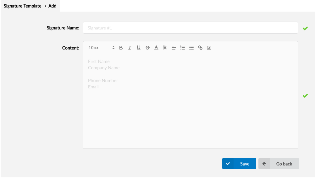This screenshot has height=178, width=315.
Task: Click the Add breadcrumb item
Action: (52, 6)
